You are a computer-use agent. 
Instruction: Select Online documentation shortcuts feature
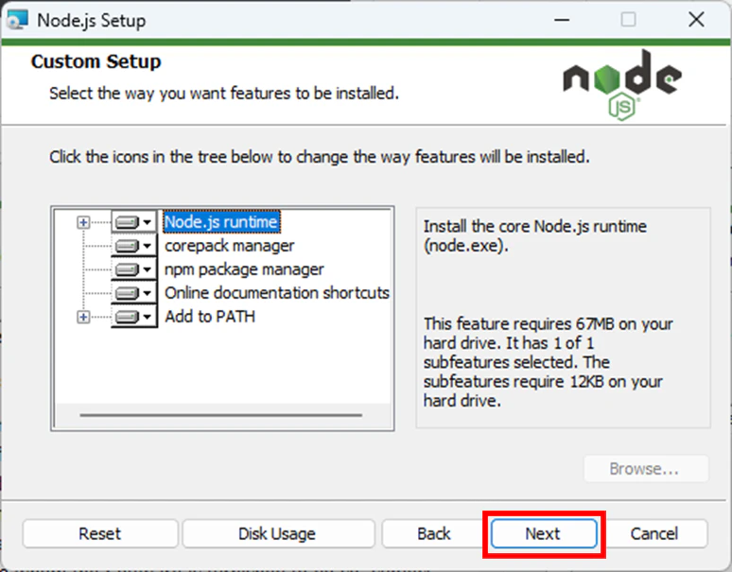point(277,293)
